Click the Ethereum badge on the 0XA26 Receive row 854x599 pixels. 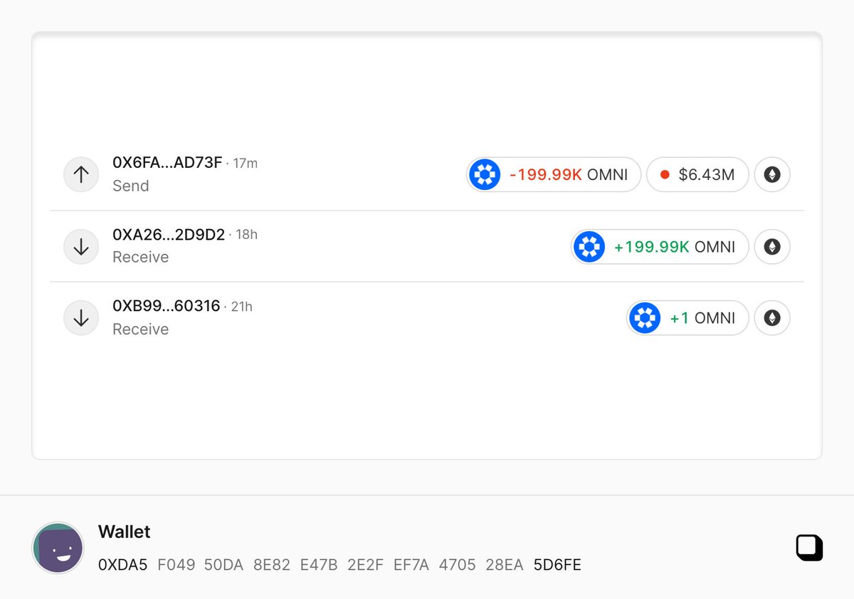tap(771, 247)
